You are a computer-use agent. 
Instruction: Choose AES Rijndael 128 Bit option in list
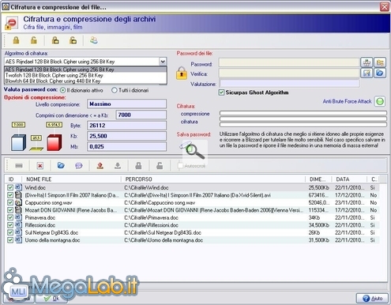(x=85, y=70)
